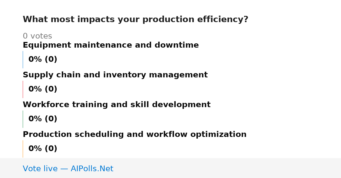
Task: Click the red bar for Supply chain
Action: coord(23,89)
